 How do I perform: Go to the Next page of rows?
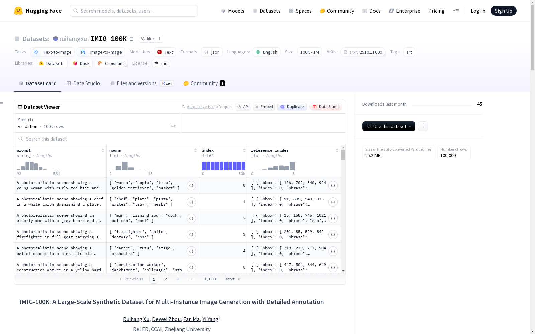232,279
